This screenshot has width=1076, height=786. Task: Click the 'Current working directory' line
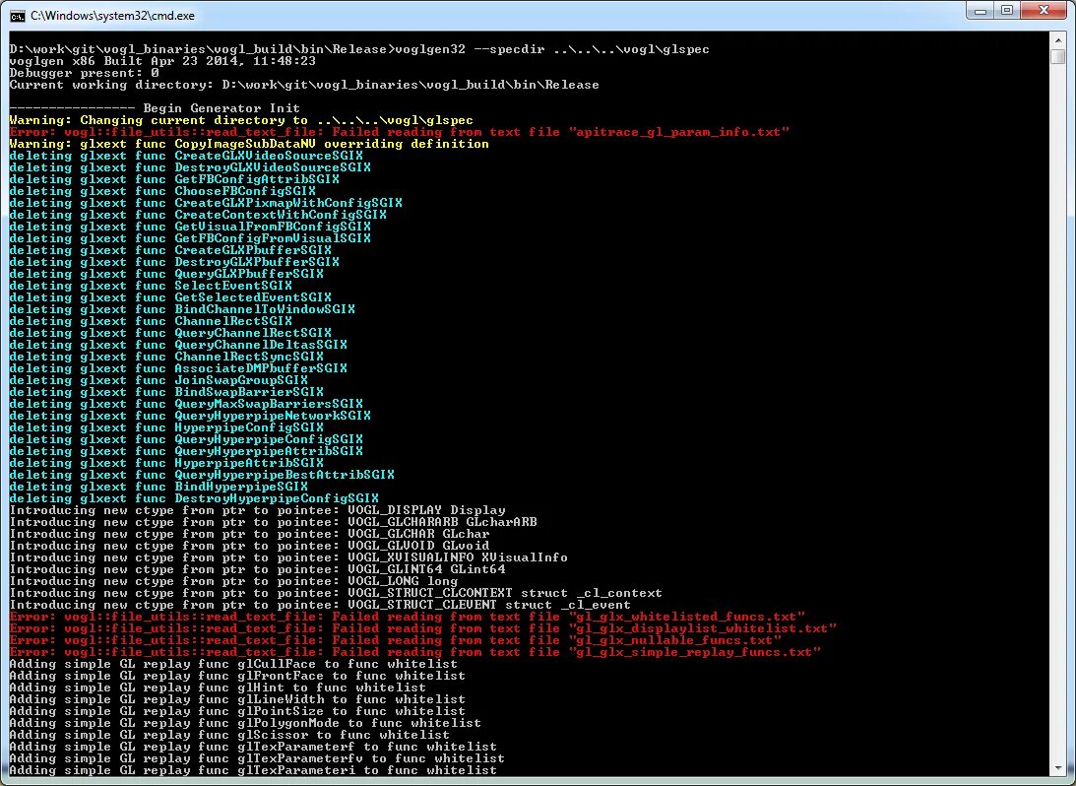click(304, 85)
